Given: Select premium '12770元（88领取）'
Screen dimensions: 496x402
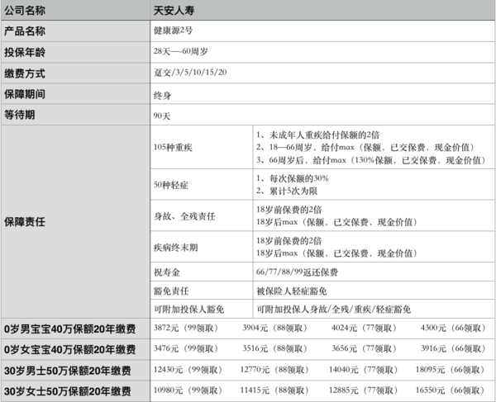Looking at the screenshot, I should coord(275,370).
